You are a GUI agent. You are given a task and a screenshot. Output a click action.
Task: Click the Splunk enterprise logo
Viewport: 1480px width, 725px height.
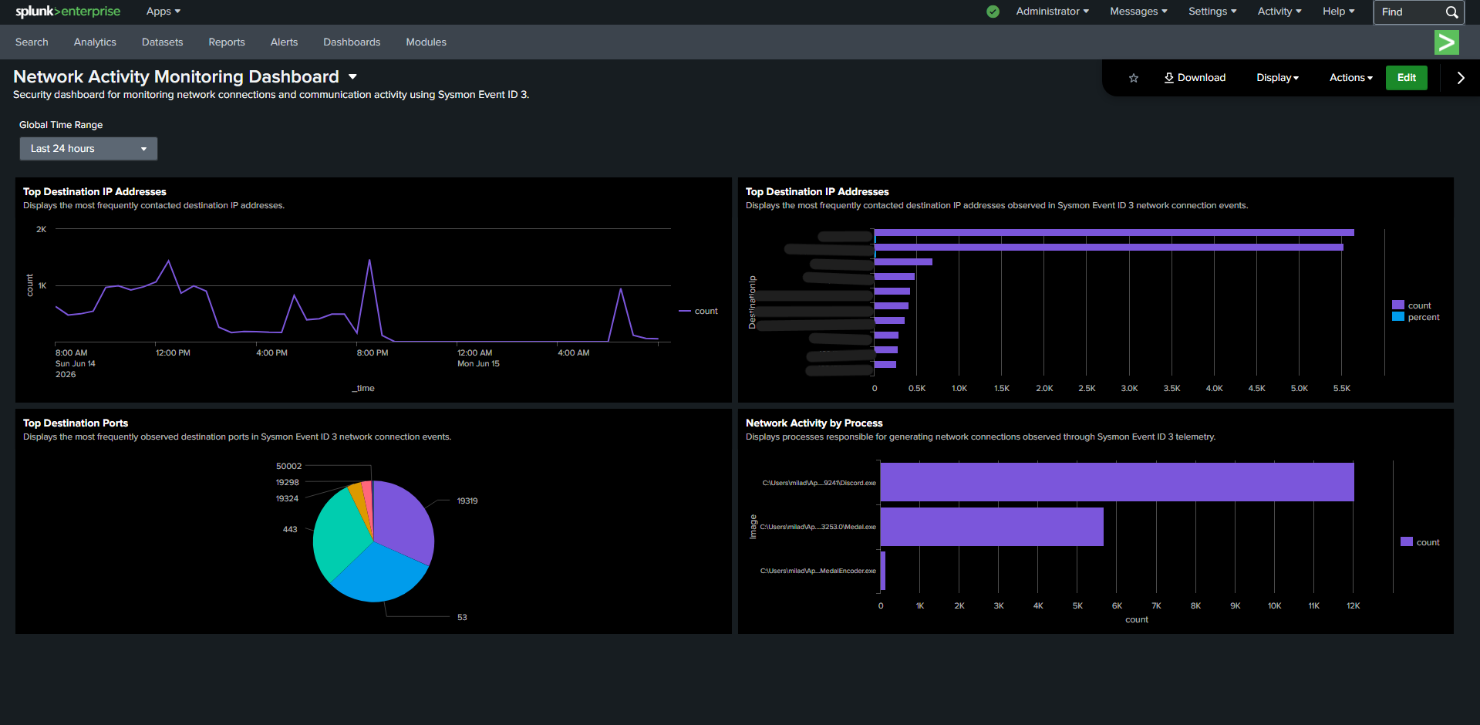coord(68,12)
